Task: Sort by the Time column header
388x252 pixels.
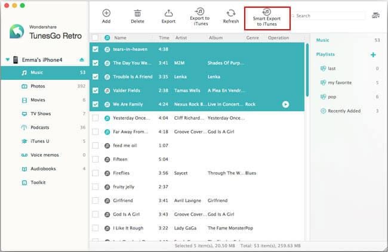Action: coord(164,38)
